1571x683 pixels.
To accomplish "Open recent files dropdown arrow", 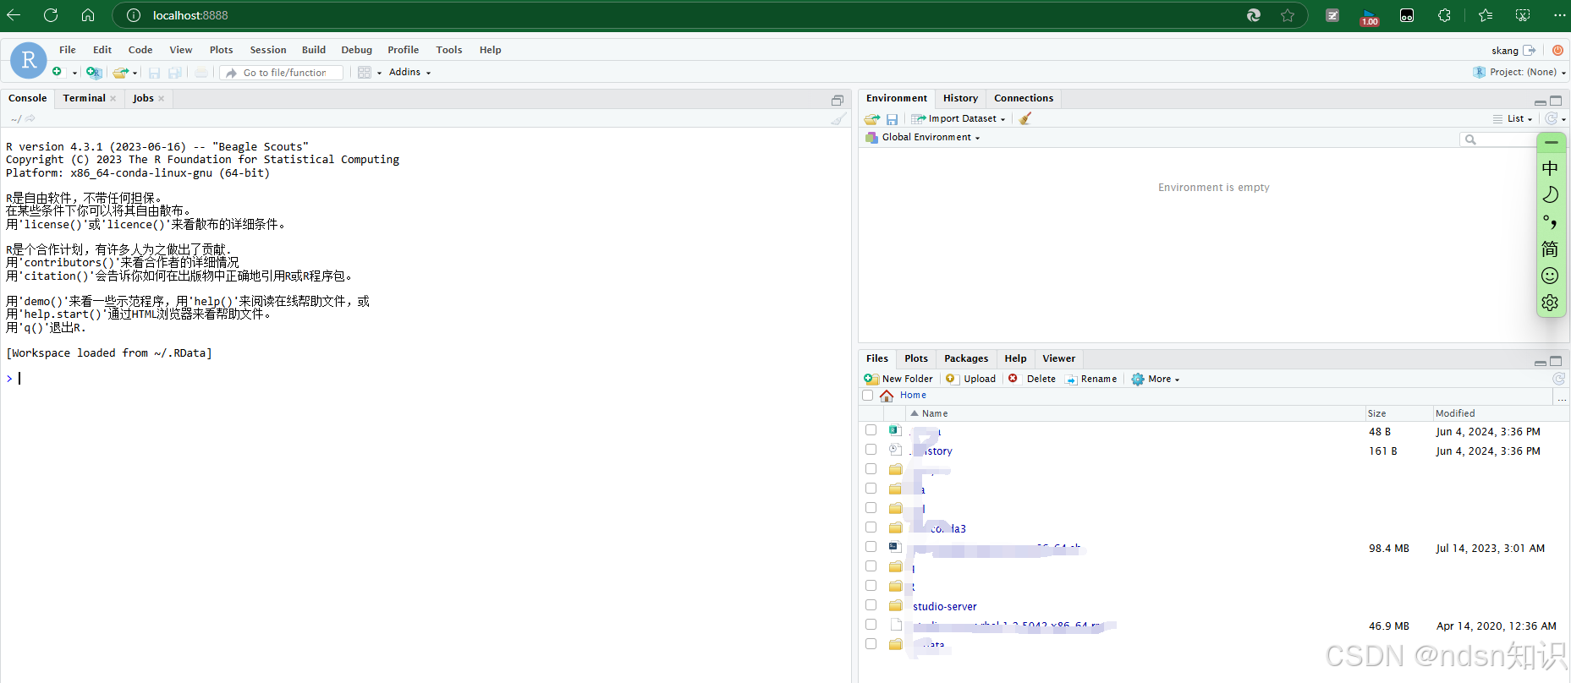I will point(135,73).
